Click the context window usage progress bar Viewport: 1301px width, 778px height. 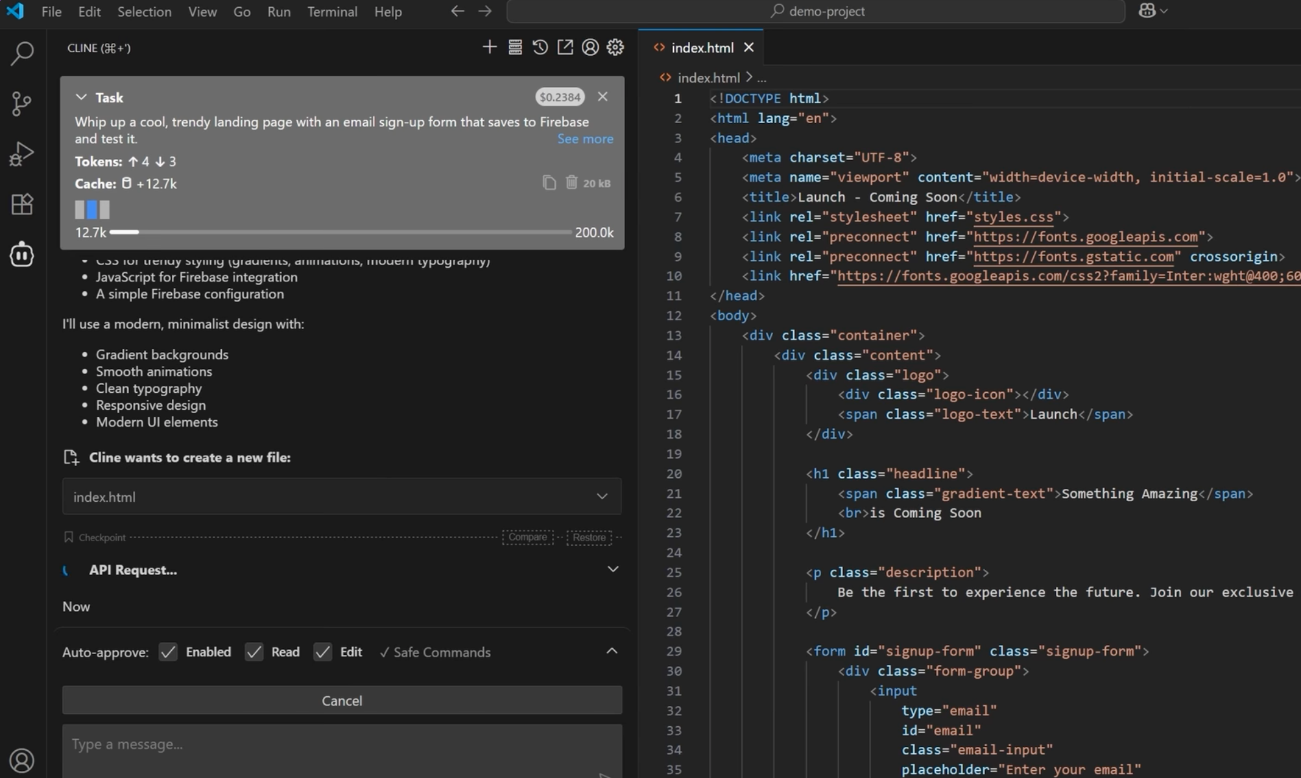pos(340,232)
